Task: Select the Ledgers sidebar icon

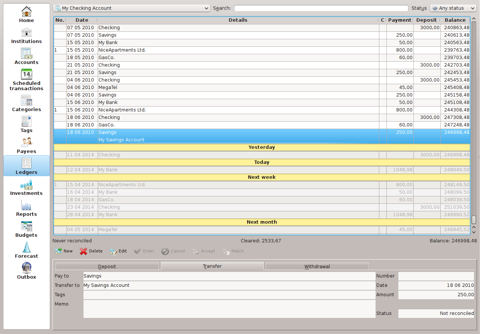Action: pos(27,166)
